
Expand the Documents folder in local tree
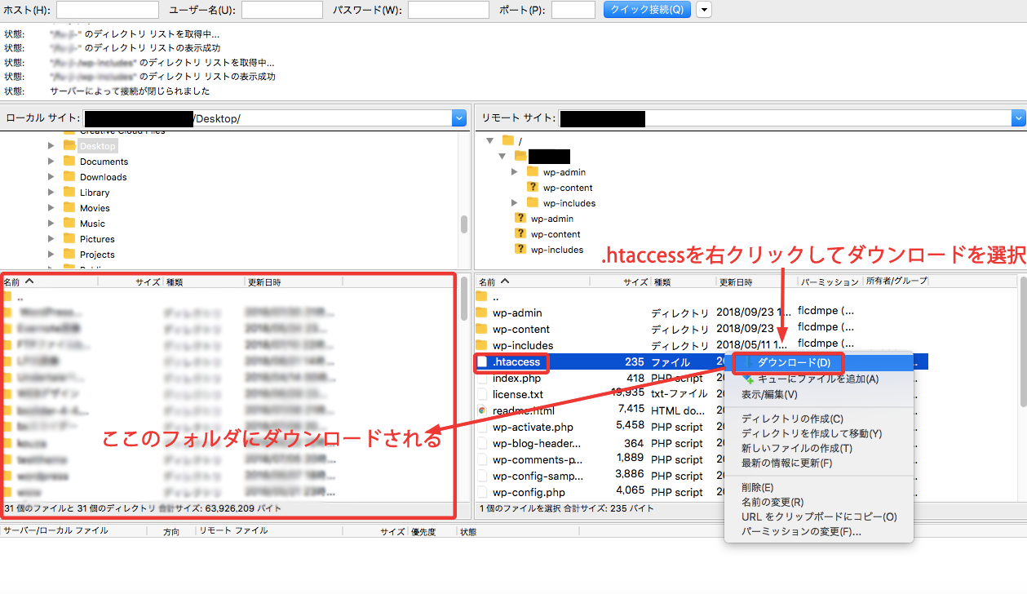(51, 162)
